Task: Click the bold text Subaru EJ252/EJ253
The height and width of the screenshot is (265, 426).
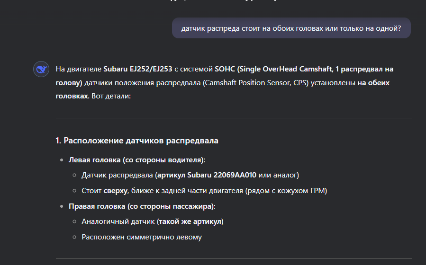Action: point(138,69)
